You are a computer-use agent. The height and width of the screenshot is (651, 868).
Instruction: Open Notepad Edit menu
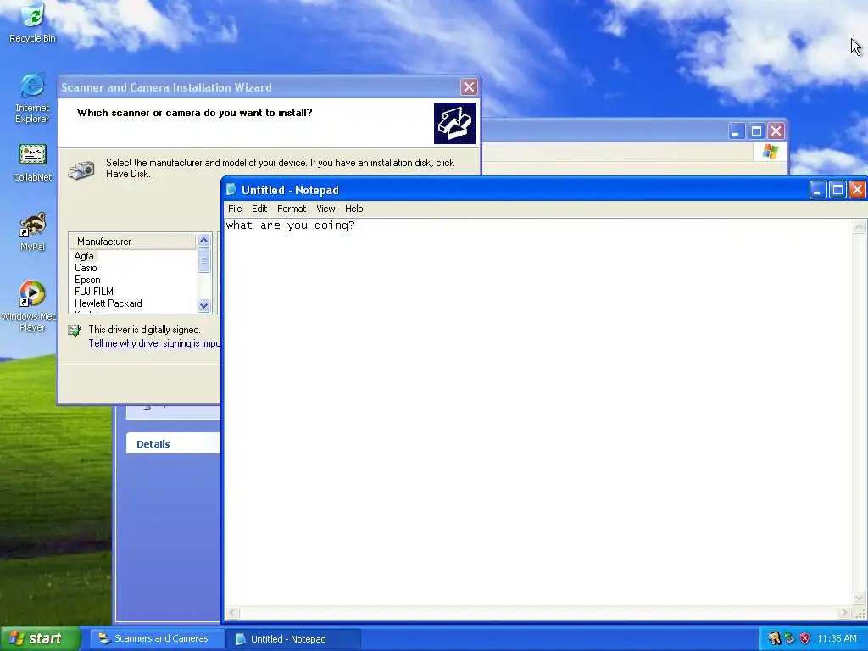[x=259, y=209]
